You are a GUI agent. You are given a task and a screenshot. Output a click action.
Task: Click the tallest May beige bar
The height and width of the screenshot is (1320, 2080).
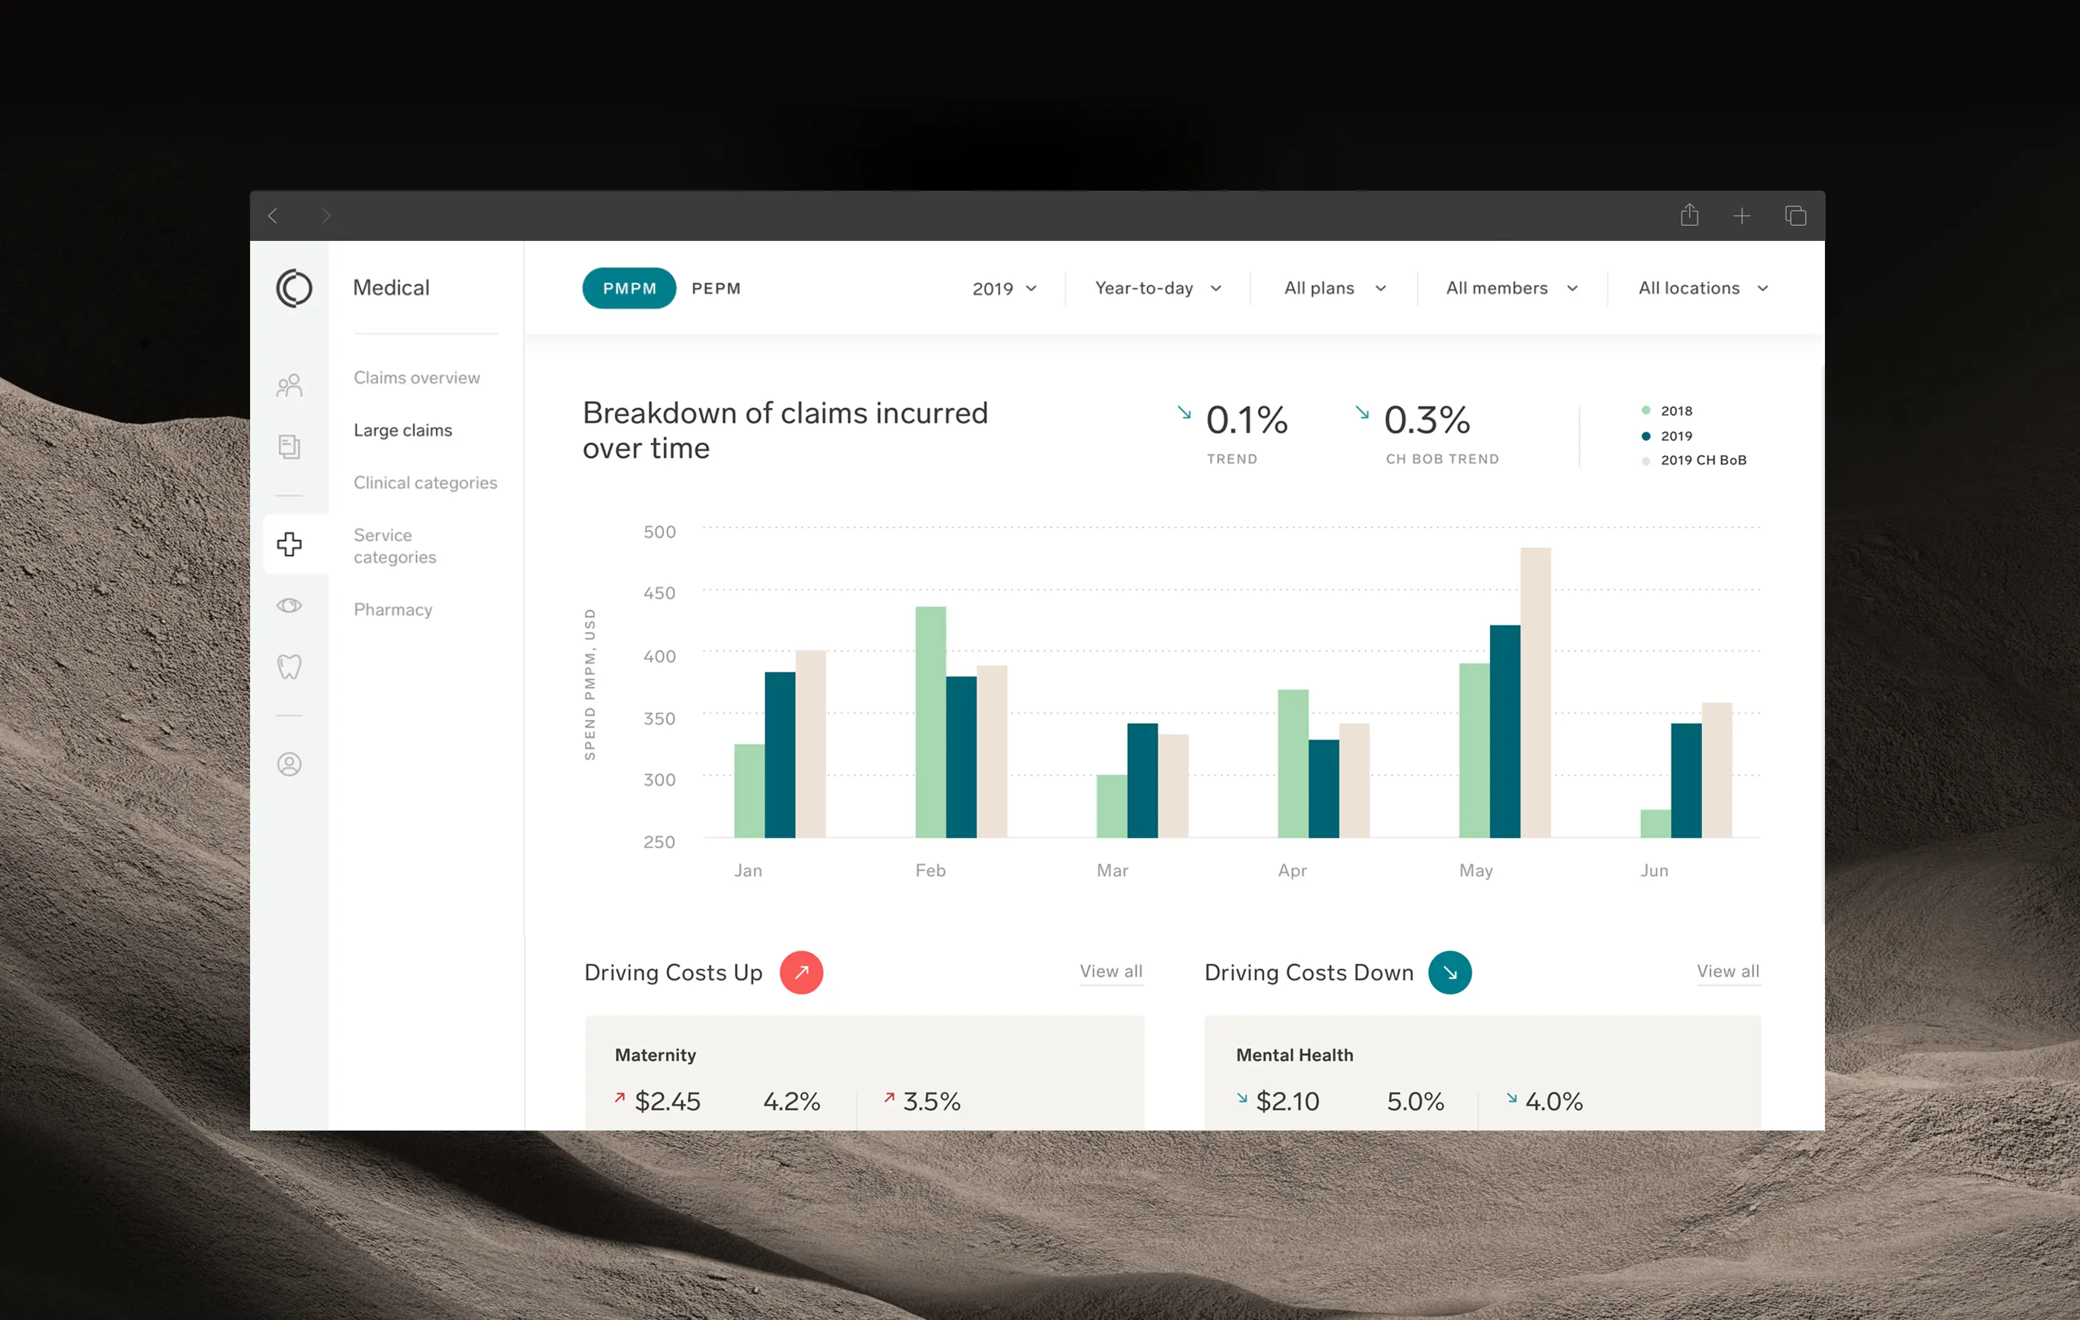tap(1535, 691)
